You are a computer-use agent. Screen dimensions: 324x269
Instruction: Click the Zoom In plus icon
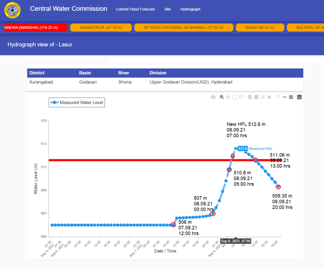click(x=250, y=97)
